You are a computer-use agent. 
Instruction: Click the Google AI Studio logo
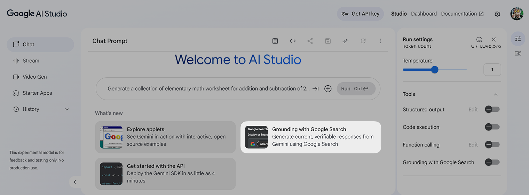37,14
